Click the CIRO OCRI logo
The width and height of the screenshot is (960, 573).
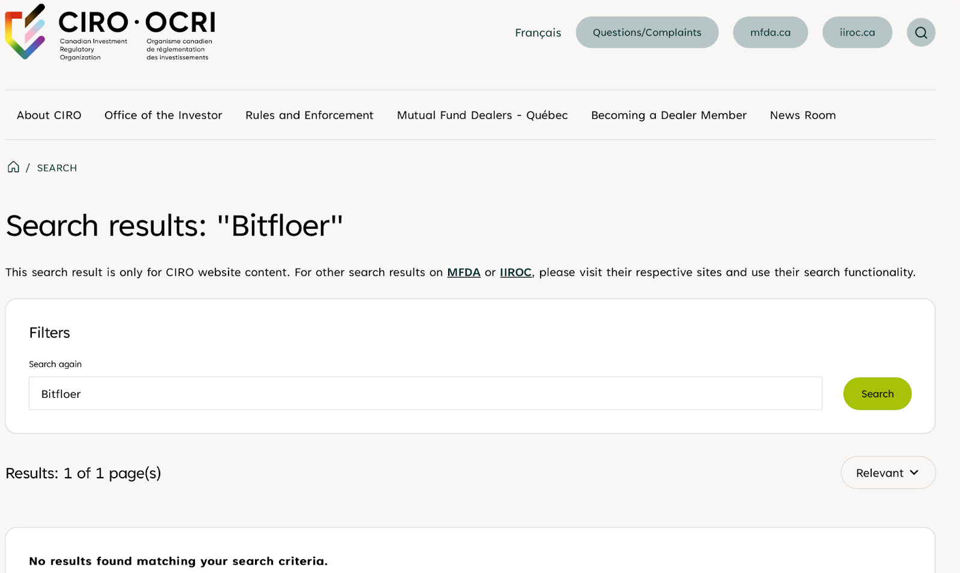pyautogui.click(x=110, y=32)
